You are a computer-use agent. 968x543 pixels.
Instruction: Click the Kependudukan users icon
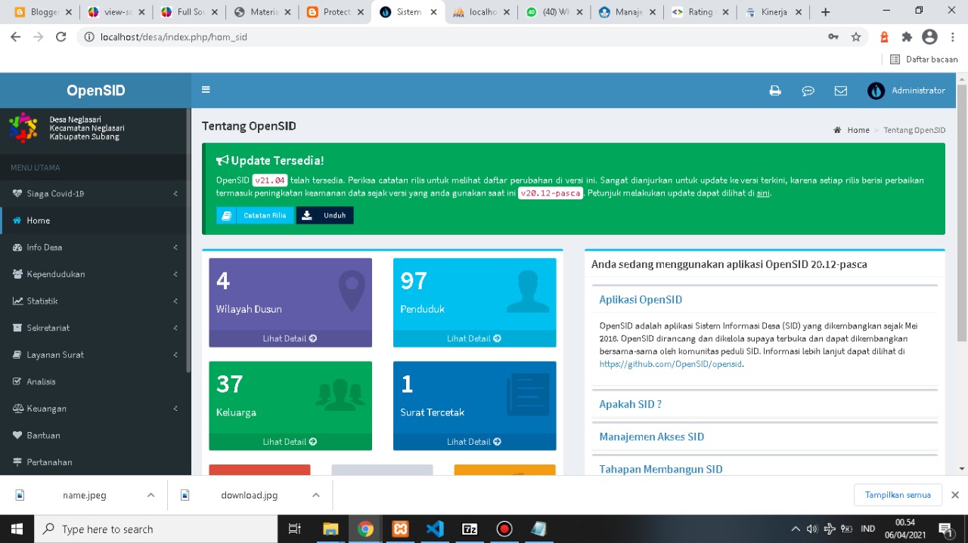[x=17, y=274]
